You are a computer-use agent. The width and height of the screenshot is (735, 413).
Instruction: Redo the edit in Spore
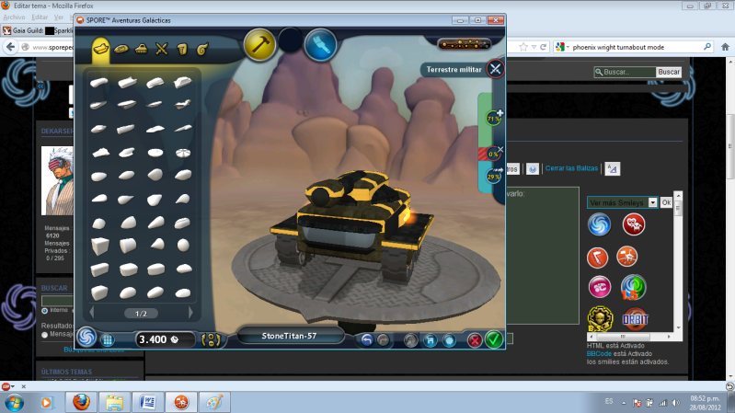click(x=384, y=340)
